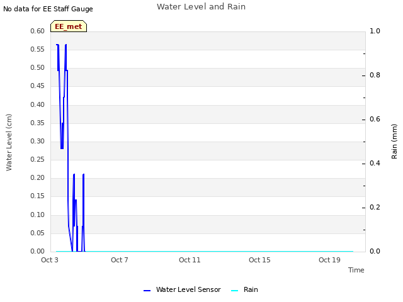Screen dimensions: 403x302
Task: Click the Oct 19 x-axis label
Action: 329,260
